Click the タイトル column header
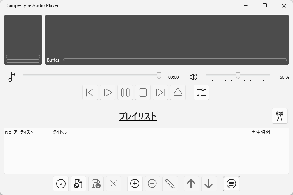This screenshot has width=293, height=195. 59,132
